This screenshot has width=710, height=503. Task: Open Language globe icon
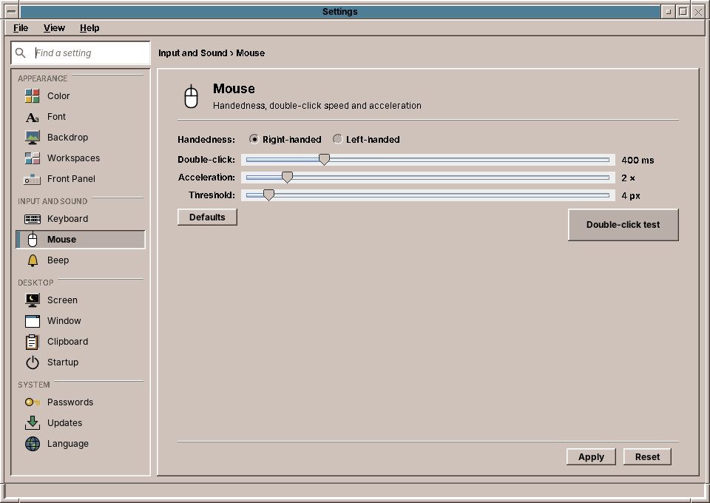(x=32, y=444)
